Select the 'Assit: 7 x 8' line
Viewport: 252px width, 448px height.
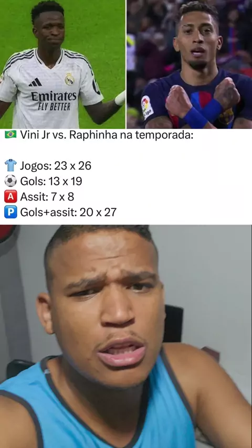point(47,197)
